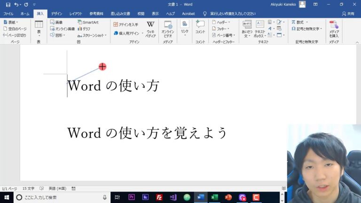The height and width of the screenshot is (203, 361).
Task: Insert online pictures via オンライン画像
Action: coord(63,29)
